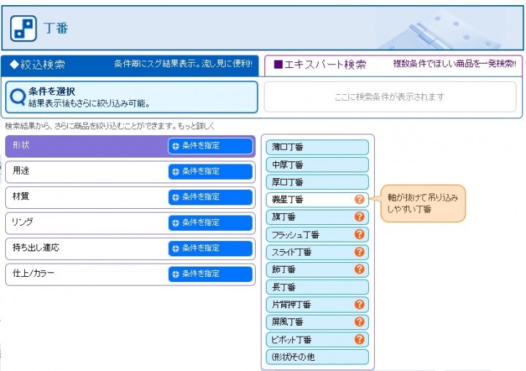The width and height of the screenshot is (526, 371).
Task: Click the もっと詳しく link
Action: pyautogui.click(x=196, y=126)
